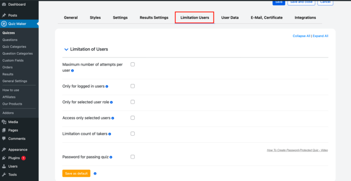Click the Save as default button
Viewport: 351px width, 181px height.
(x=76, y=174)
